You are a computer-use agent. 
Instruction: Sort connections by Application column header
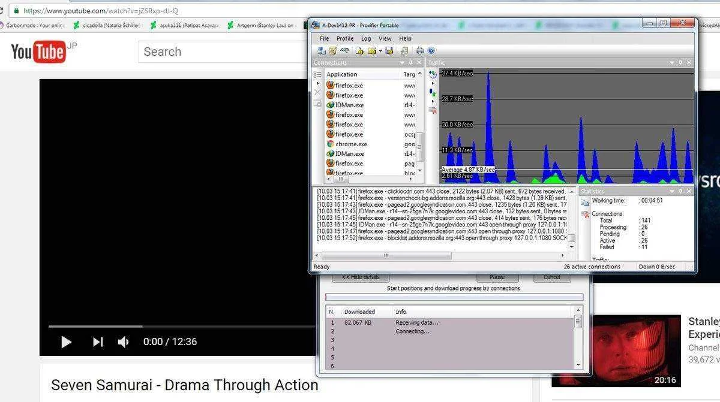[x=363, y=74]
